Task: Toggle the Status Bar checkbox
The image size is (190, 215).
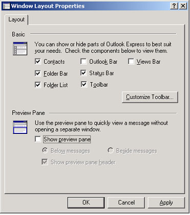Action: coord(83,73)
